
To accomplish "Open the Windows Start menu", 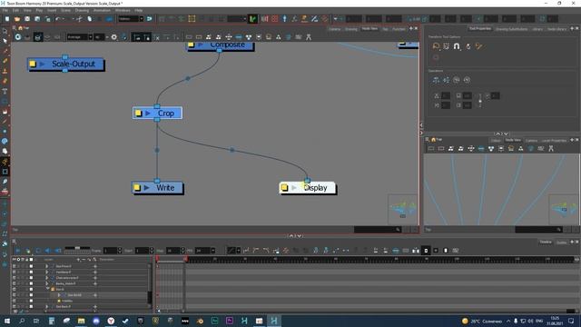I will 7,321.
